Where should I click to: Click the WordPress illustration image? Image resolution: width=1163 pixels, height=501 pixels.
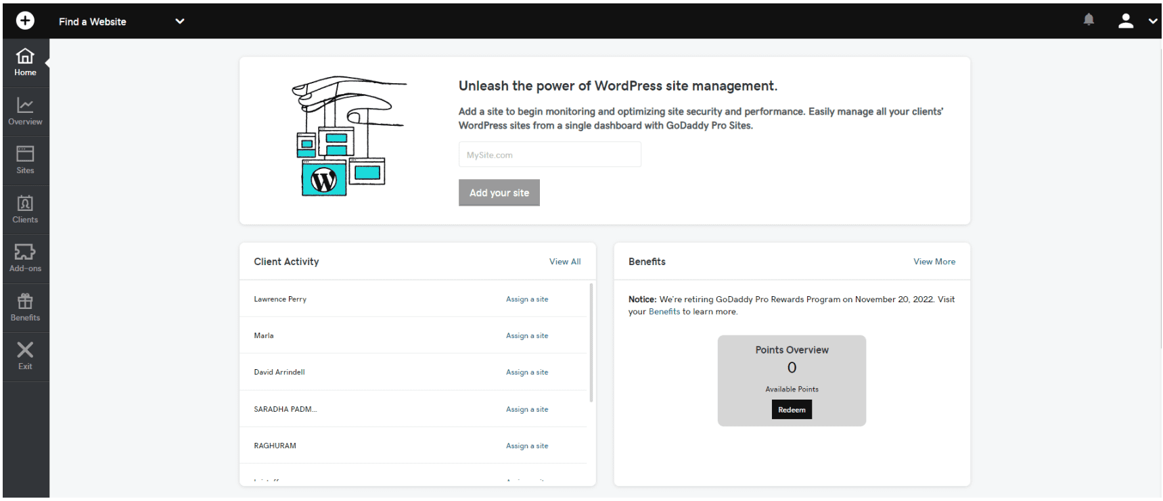pos(348,137)
